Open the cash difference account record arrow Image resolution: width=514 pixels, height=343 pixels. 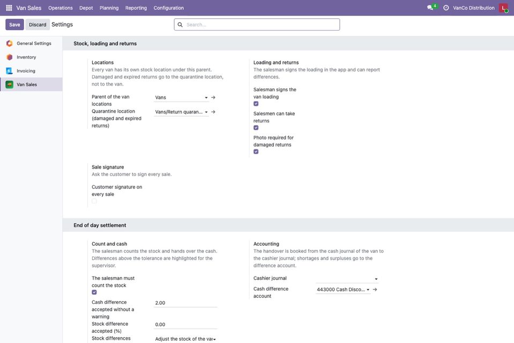[x=375, y=289]
